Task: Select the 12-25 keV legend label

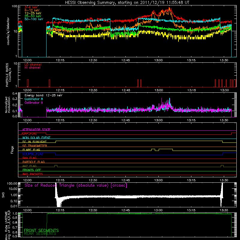Action: tap(33, 13)
